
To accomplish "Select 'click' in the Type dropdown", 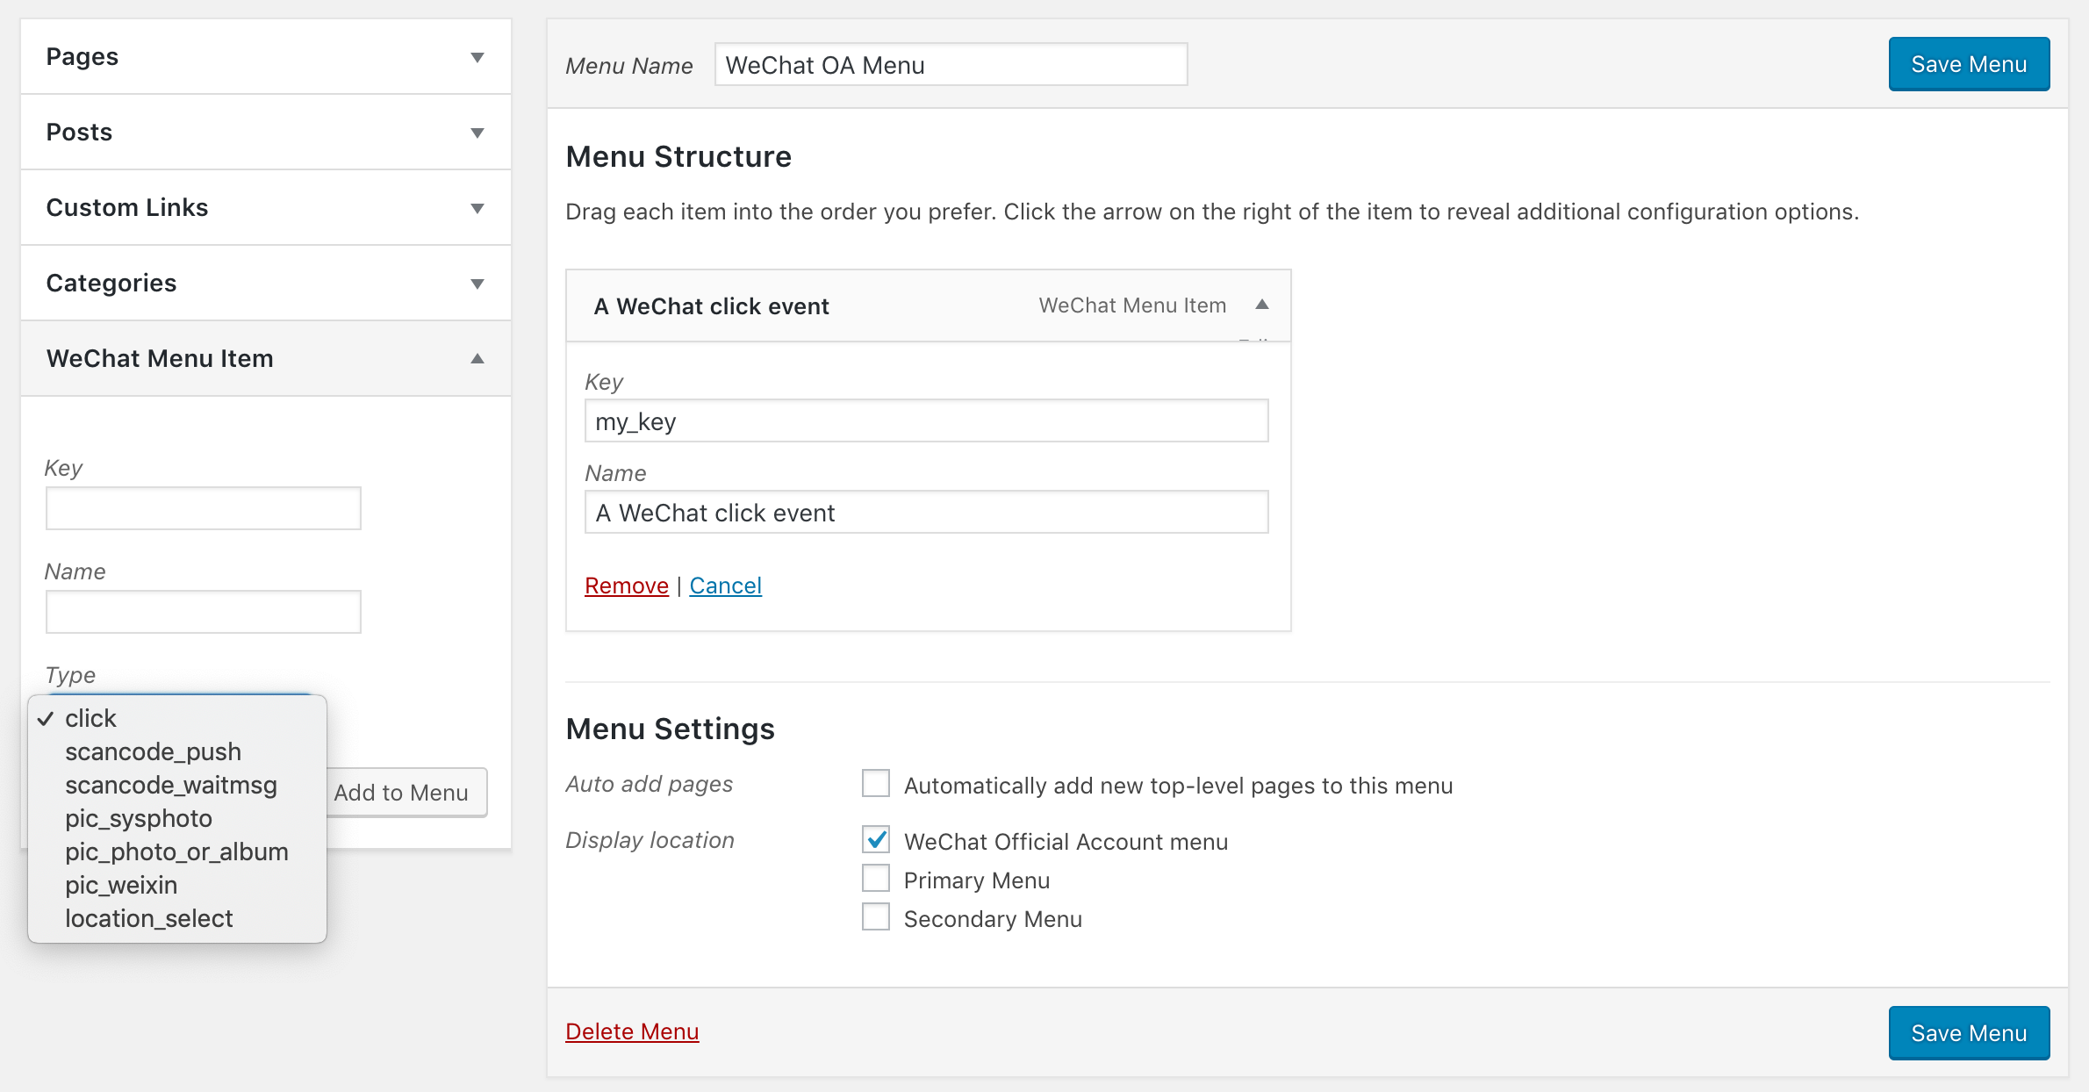I will (x=177, y=718).
